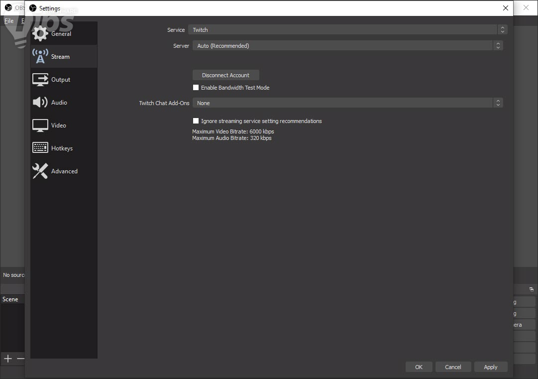Click Maximum Audio Bitrate: 320 kbps text
The image size is (538, 379).
[x=231, y=138]
